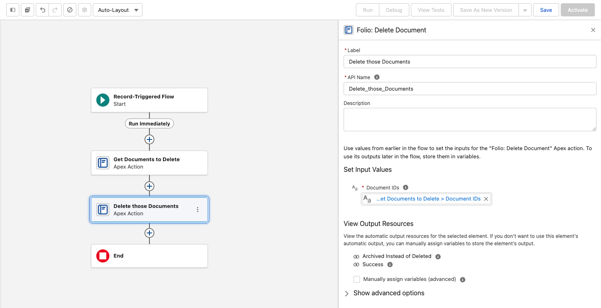Screen dimensions: 601x308
Task: Click the Set Input Values heading
Action: point(368,169)
